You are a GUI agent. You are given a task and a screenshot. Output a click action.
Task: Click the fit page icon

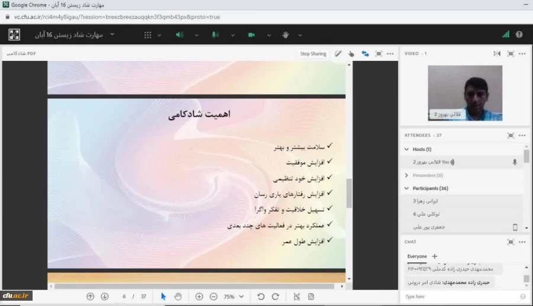tap(311, 297)
